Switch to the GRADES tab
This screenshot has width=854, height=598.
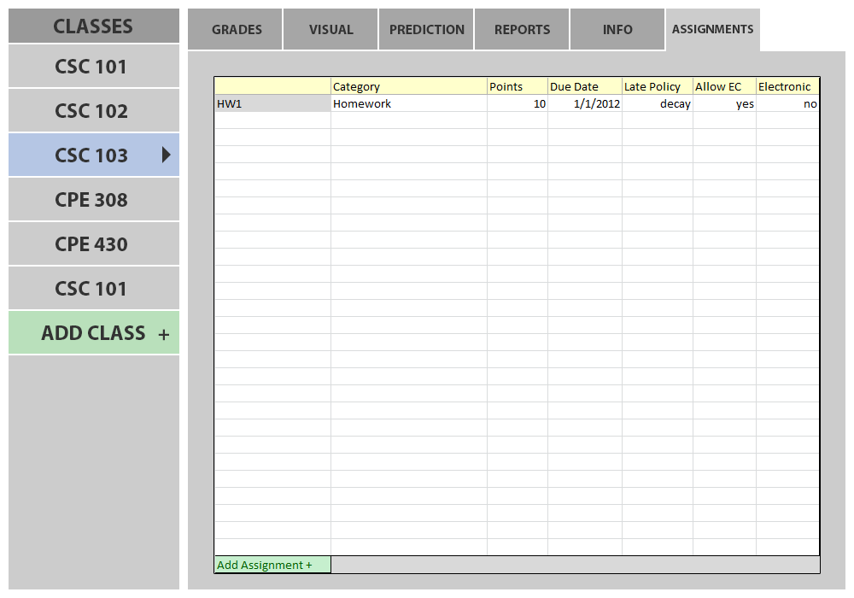tap(236, 30)
